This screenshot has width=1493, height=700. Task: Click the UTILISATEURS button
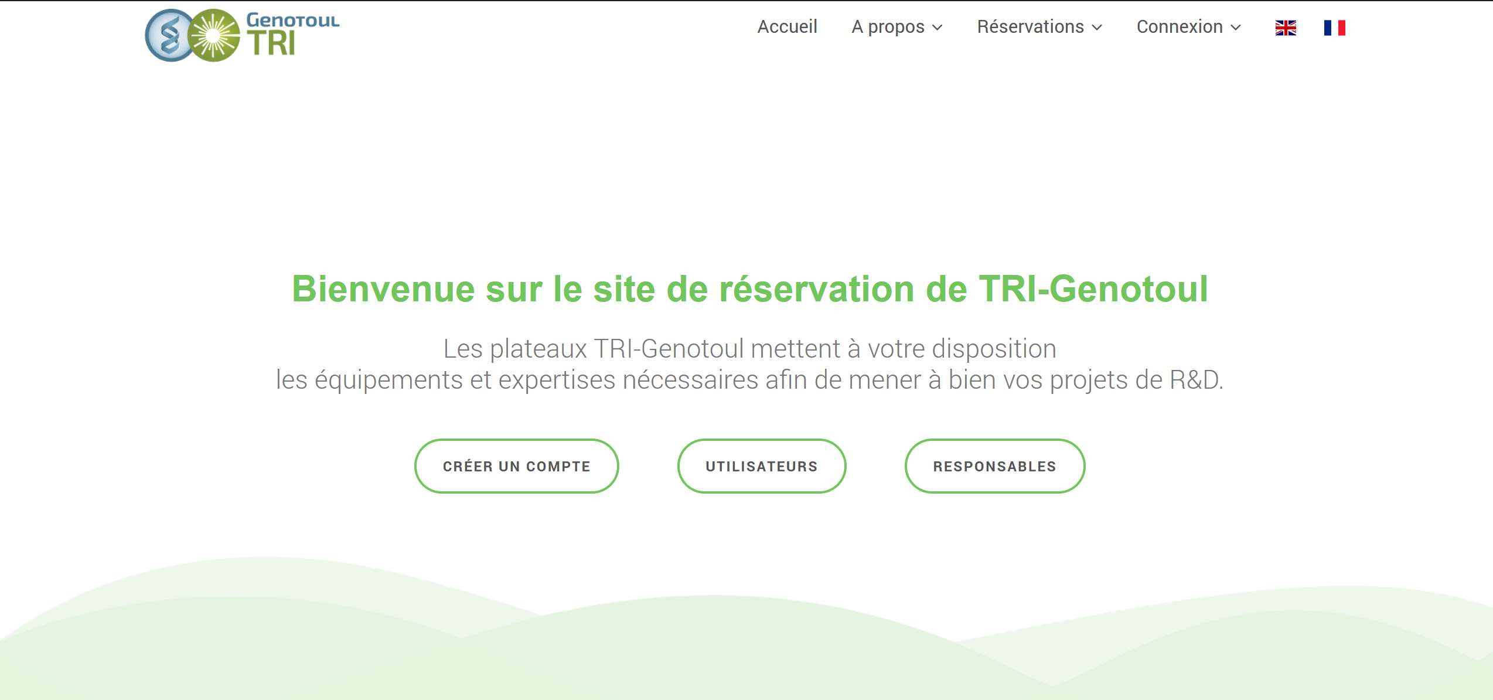pyautogui.click(x=761, y=466)
